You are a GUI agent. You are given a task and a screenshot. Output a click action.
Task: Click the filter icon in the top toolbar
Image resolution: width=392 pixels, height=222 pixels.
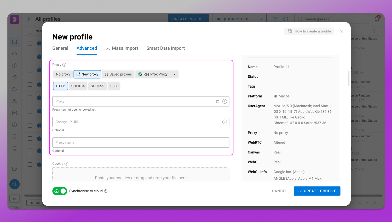coord(275,19)
